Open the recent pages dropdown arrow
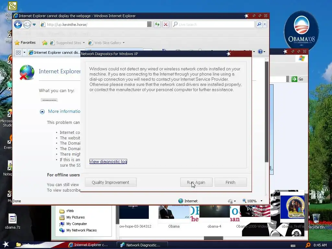This screenshot has height=249, width=332. pos(34,25)
